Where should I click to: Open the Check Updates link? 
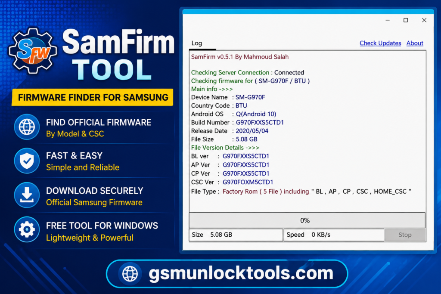380,43
